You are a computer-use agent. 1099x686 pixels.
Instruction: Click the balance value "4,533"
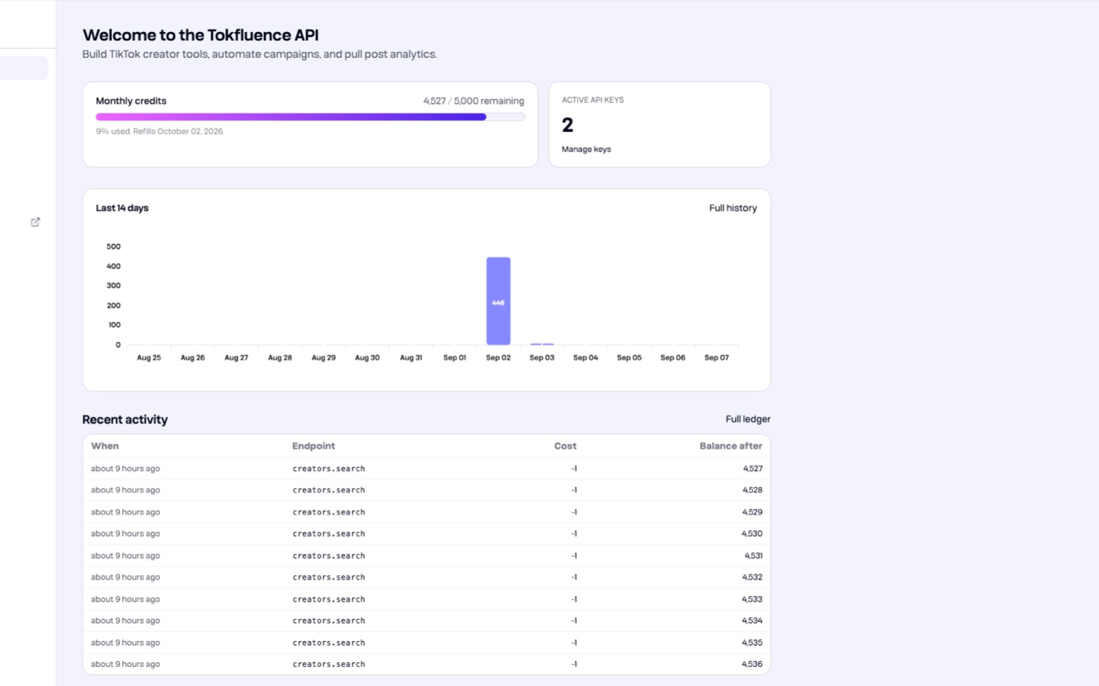(x=753, y=599)
